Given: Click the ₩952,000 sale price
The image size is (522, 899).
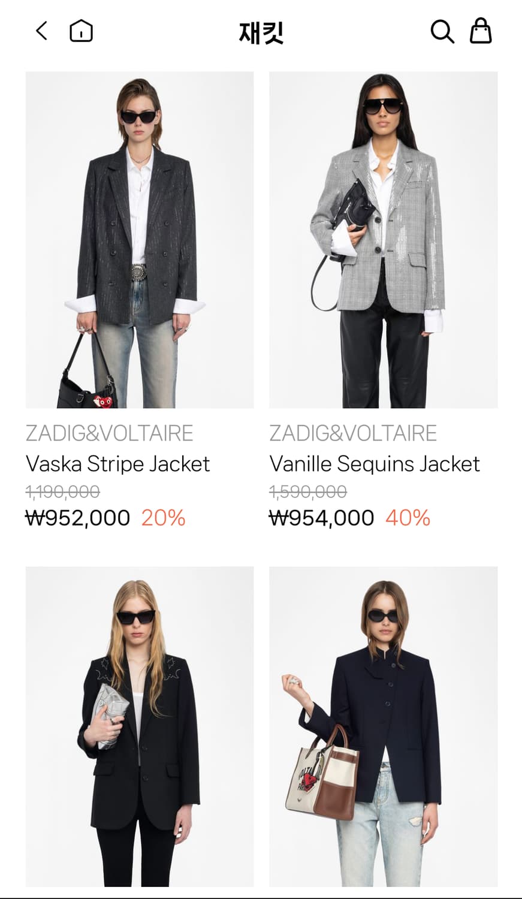Looking at the screenshot, I should point(78,518).
